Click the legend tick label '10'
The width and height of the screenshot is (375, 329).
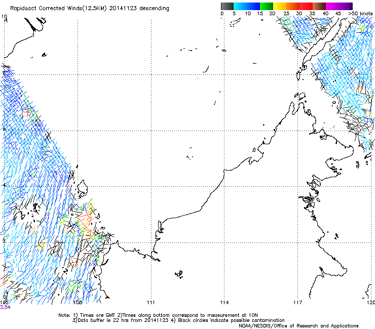coord(248,14)
